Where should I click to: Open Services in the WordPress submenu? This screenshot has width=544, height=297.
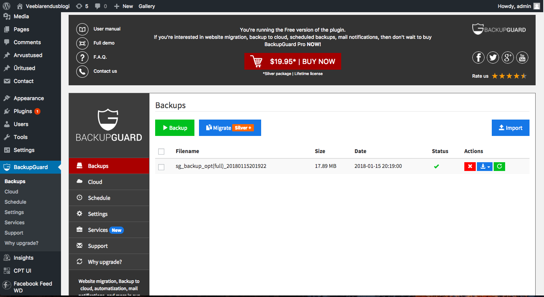14,222
